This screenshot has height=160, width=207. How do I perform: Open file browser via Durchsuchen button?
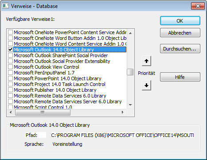[x=180, y=49]
